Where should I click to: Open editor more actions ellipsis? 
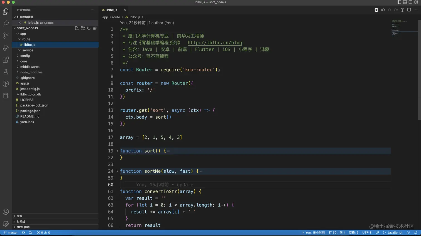point(415,10)
